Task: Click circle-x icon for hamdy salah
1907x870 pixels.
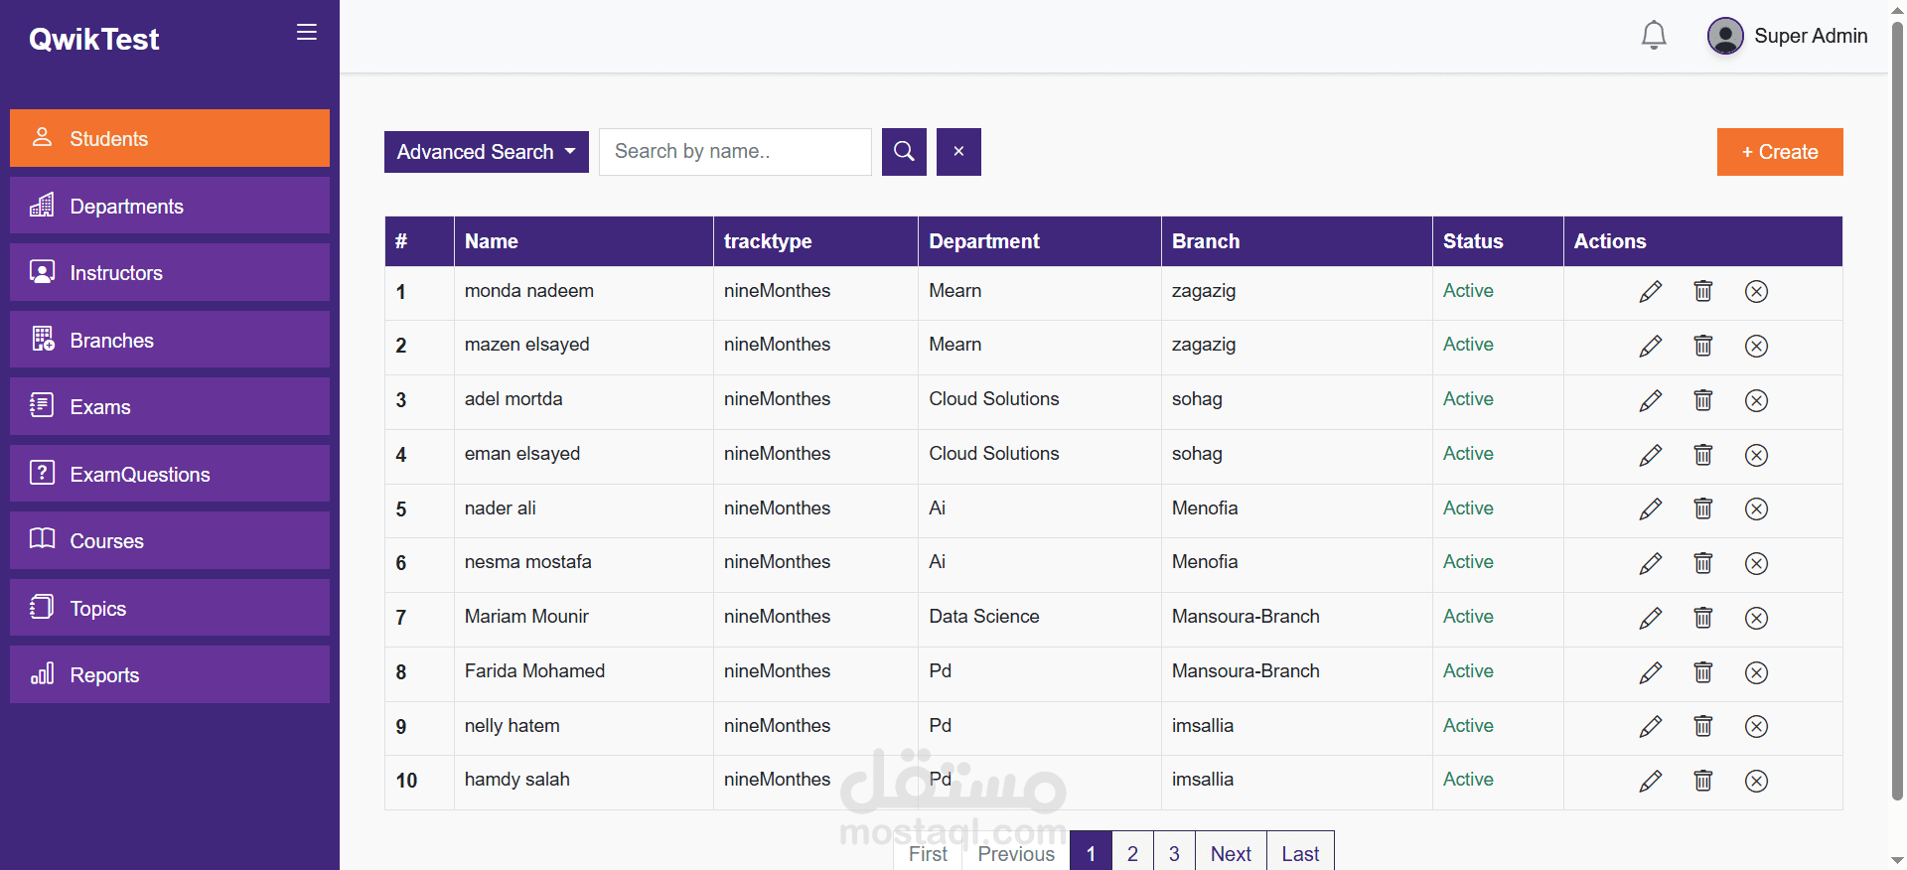Action: coord(1756,781)
